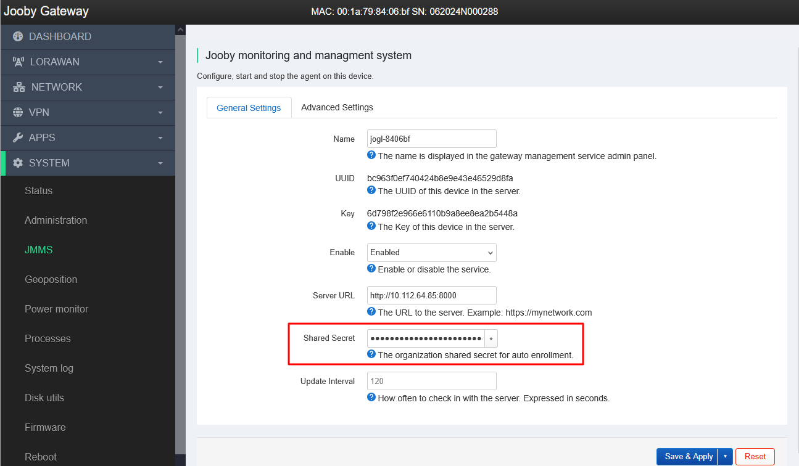
Task: Click the VPN globe icon
Action: [x=18, y=113]
